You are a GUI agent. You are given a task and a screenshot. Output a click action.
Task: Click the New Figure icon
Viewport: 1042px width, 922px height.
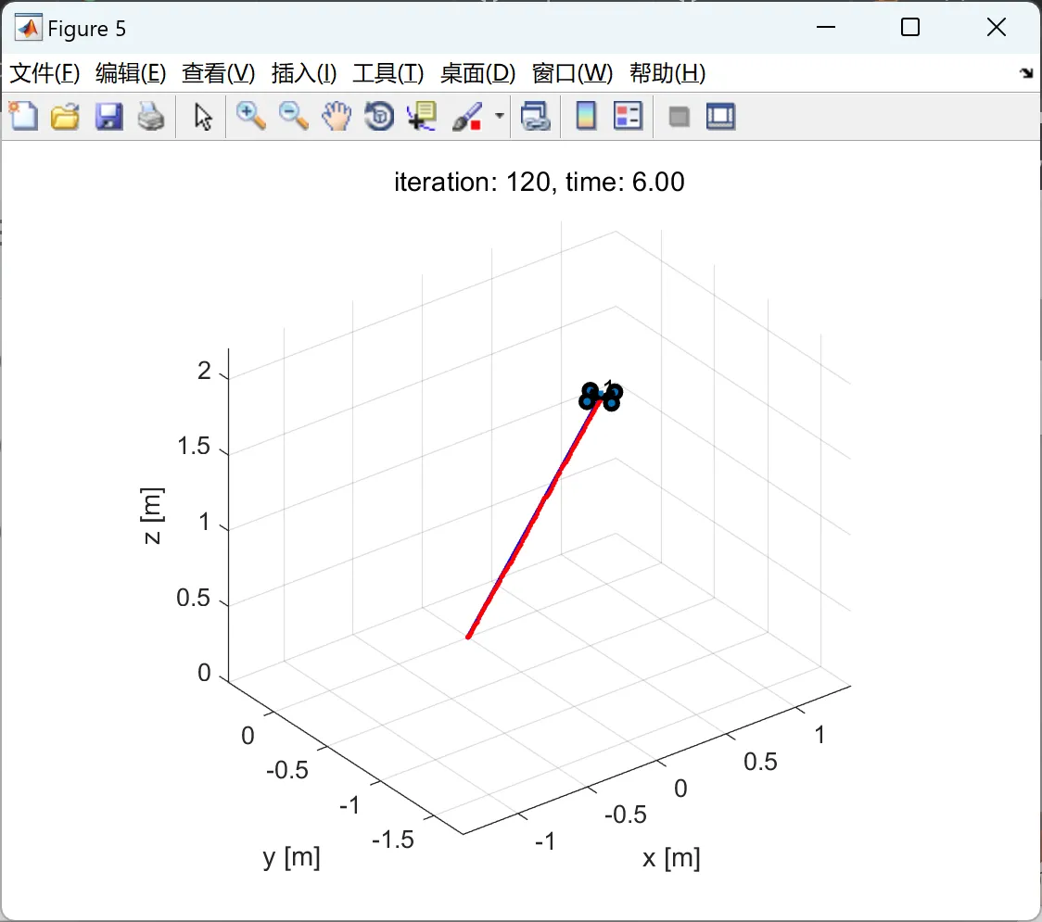click(24, 116)
